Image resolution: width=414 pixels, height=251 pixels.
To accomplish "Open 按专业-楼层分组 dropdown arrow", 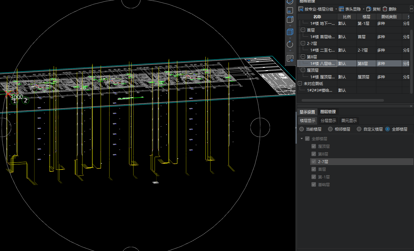I will (336, 9).
